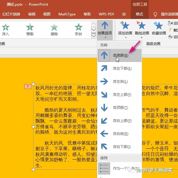Screen dimensions: 178x178
Task: Click the 收藏动画 favorite animation button
Action: click(x=159, y=29)
